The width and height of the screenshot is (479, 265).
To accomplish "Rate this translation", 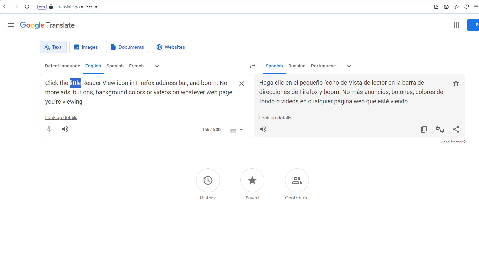I will (x=440, y=129).
